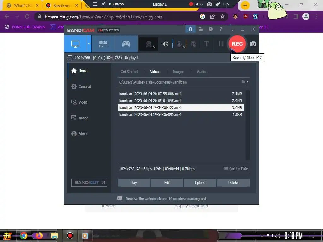
Task: Click the pin icon on recording bar
Action: tap(103, 4)
